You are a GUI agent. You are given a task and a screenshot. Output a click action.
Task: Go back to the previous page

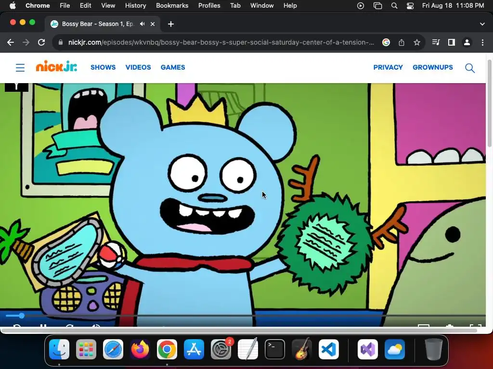coord(11,42)
